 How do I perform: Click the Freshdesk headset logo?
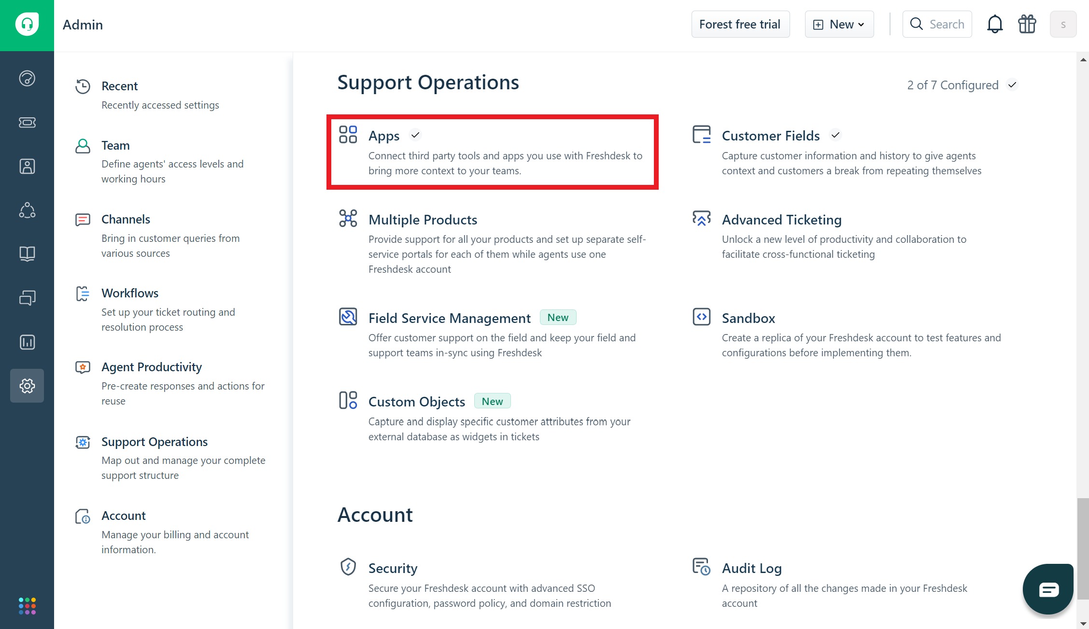(x=27, y=25)
